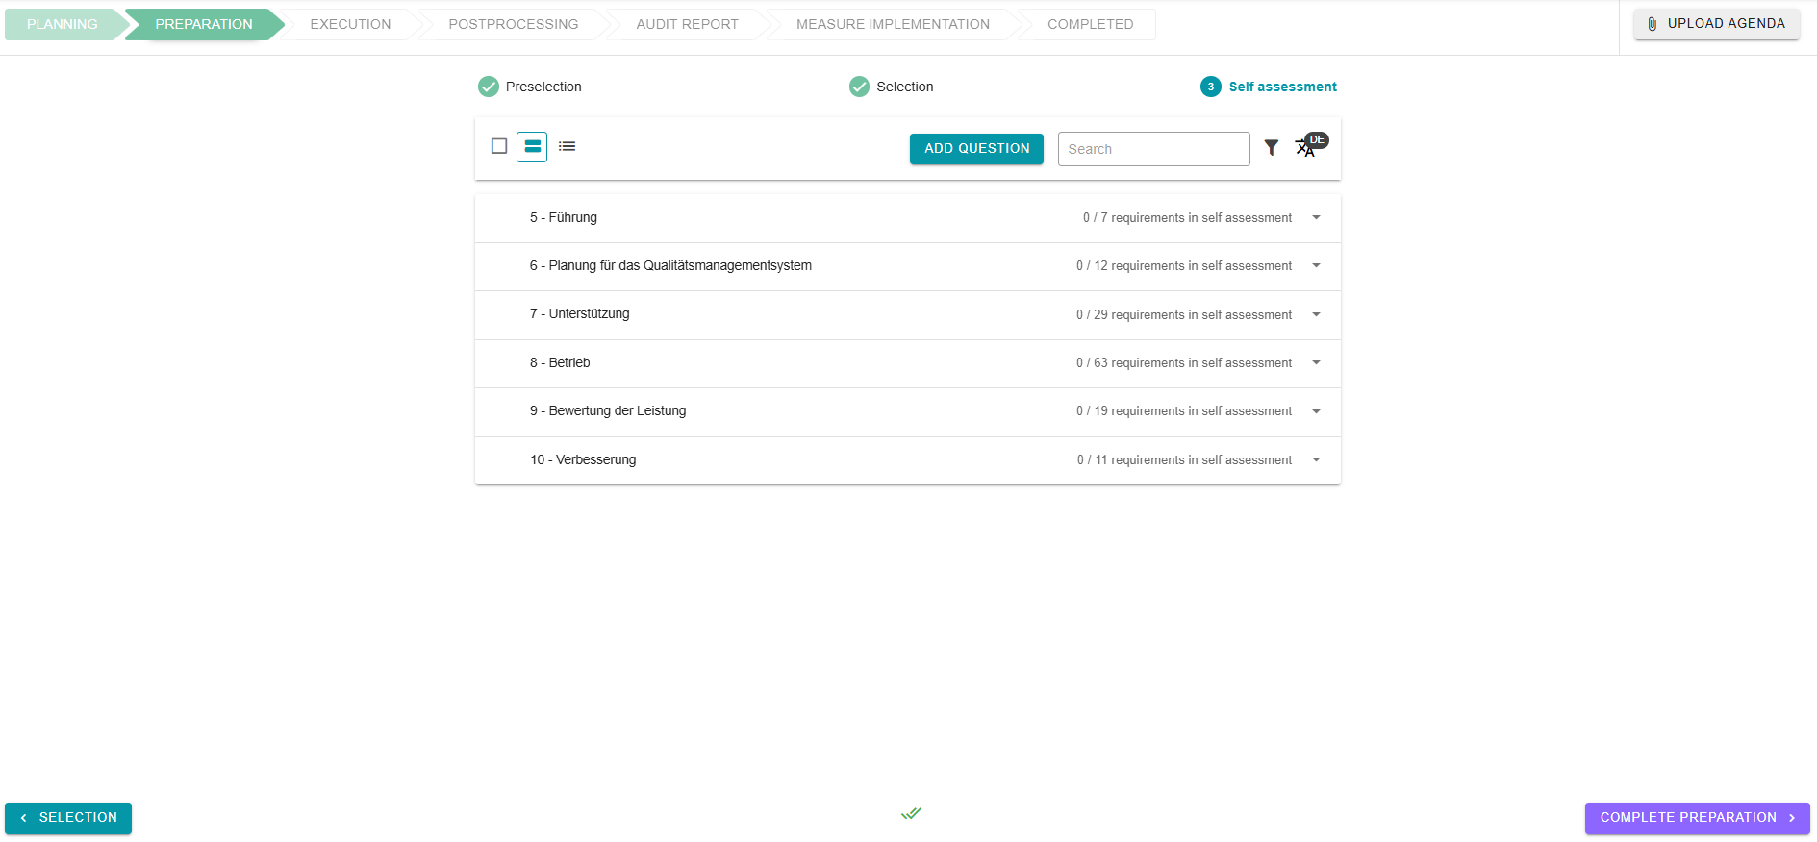Click the Upload Agenda button
This screenshot has width=1817, height=842.
click(x=1716, y=24)
